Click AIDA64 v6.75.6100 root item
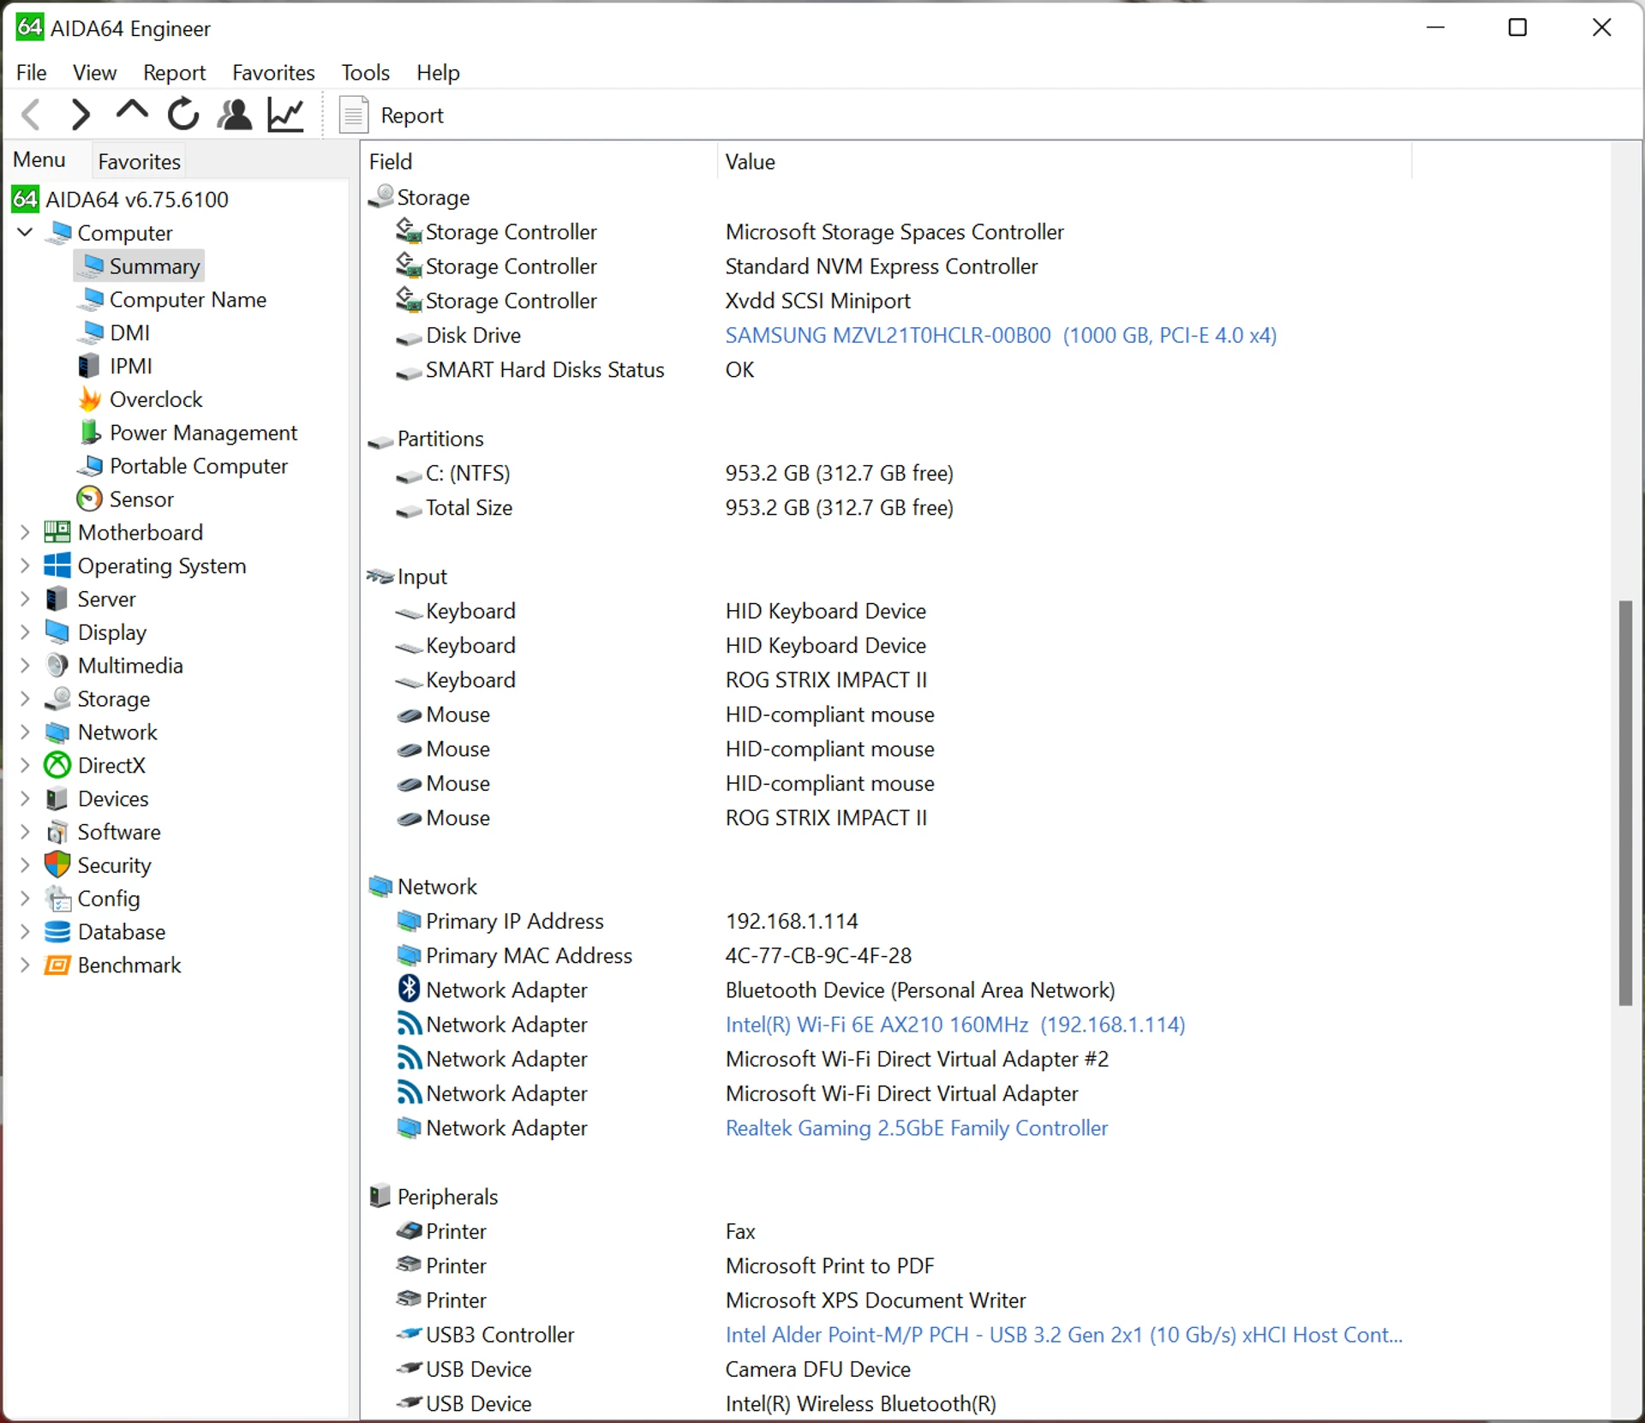 pos(120,199)
